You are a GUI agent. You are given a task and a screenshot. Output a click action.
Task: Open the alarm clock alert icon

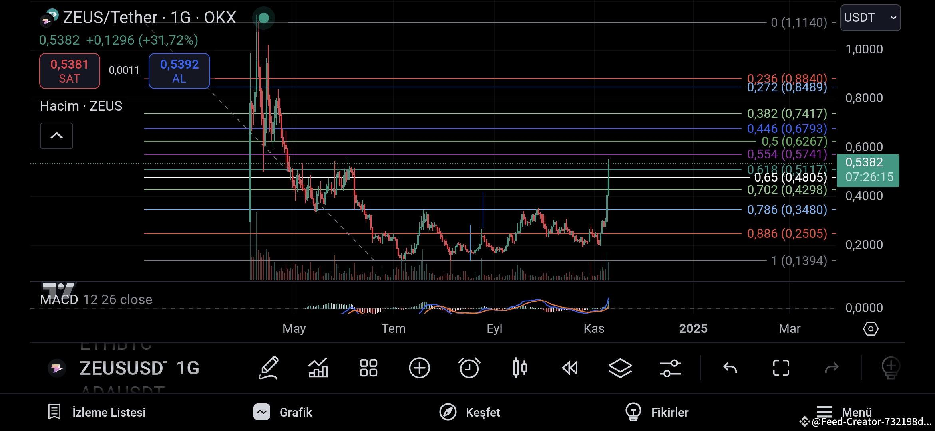point(469,368)
